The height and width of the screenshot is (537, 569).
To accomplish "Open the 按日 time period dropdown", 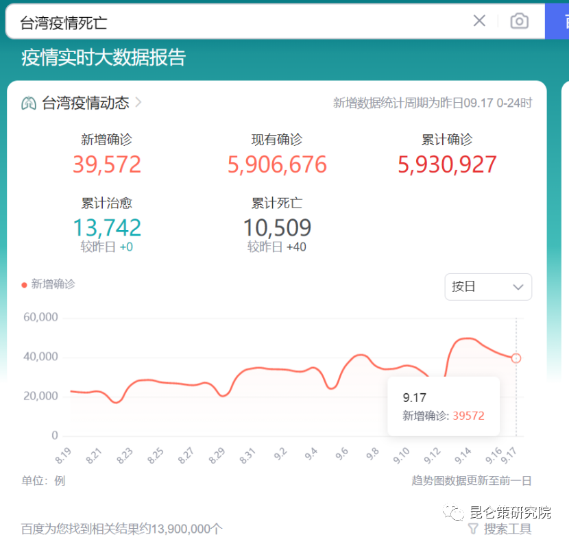I will tap(487, 287).
